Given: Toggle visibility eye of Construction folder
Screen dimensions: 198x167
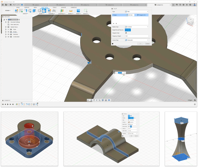Looking at the screenshot, I should tap(9, 37).
